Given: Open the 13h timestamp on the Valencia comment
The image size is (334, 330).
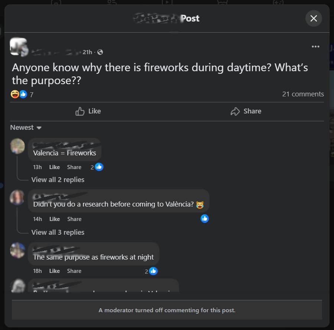Looking at the screenshot, I should pyautogui.click(x=37, y=167).
